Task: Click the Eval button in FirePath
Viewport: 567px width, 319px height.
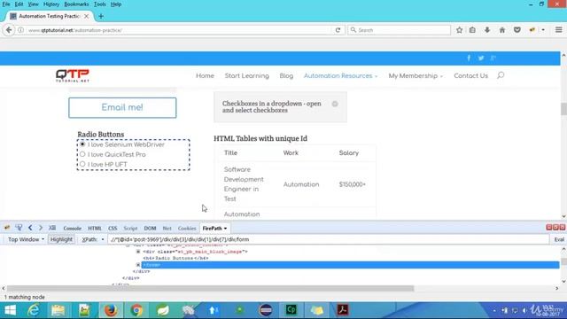Action: coord(559,239)
